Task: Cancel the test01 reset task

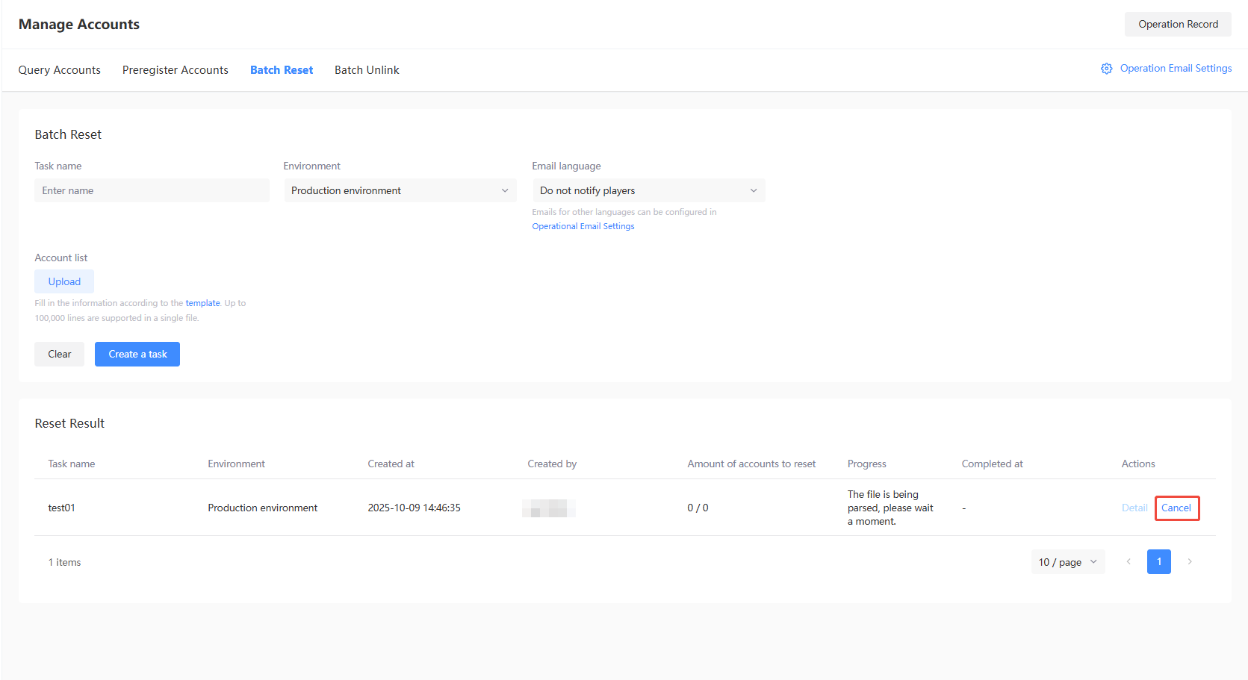Action: pos(1176,508)
